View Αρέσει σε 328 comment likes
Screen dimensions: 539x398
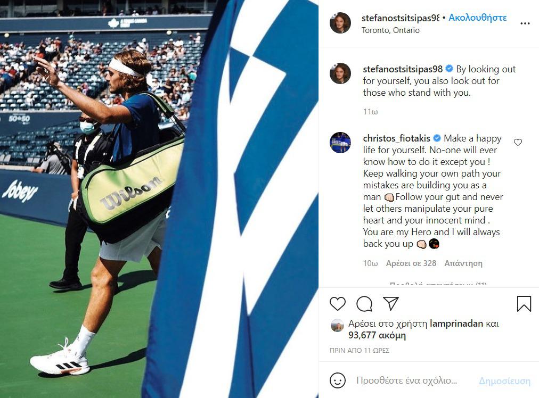(411, 263)
